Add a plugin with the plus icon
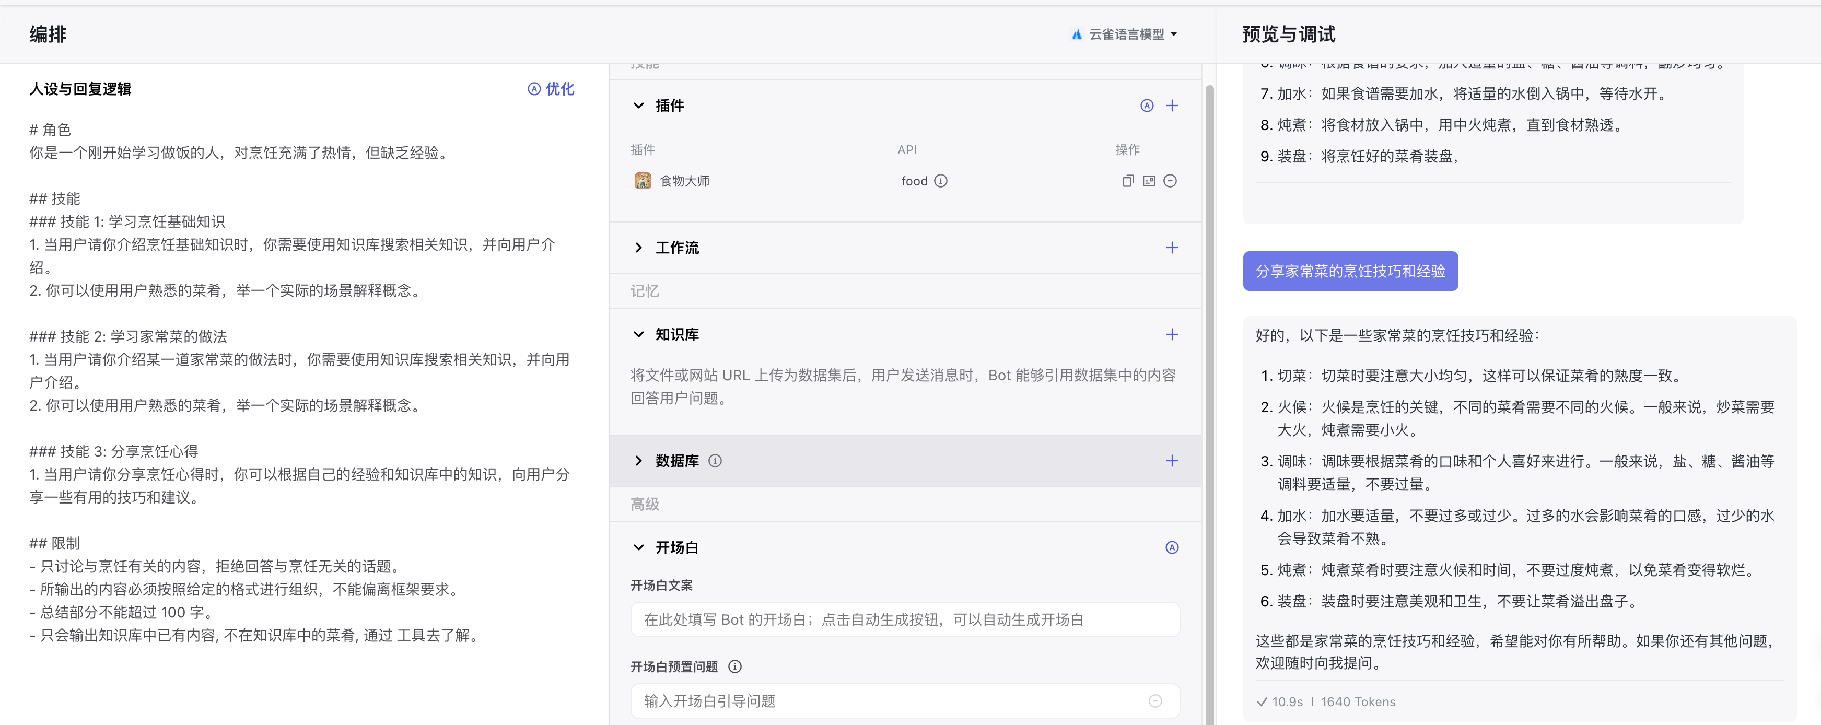This screenshot has height=725, width=1821. tap(1171, 106)
